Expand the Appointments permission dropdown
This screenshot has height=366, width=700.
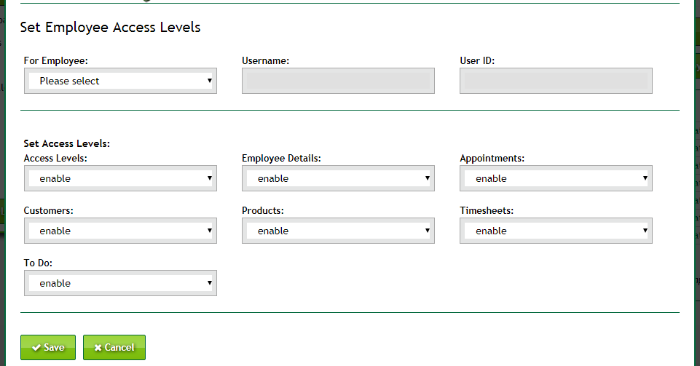coord(556,178)
